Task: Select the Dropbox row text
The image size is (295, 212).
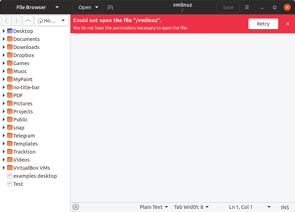Action: point(24,55)
